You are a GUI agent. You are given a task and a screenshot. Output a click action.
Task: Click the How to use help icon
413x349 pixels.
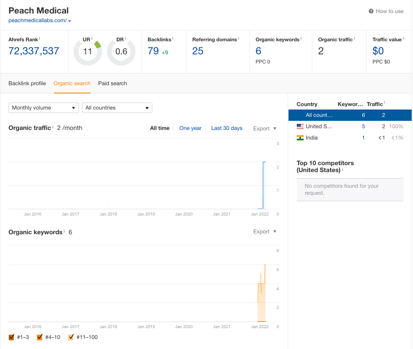371,11
